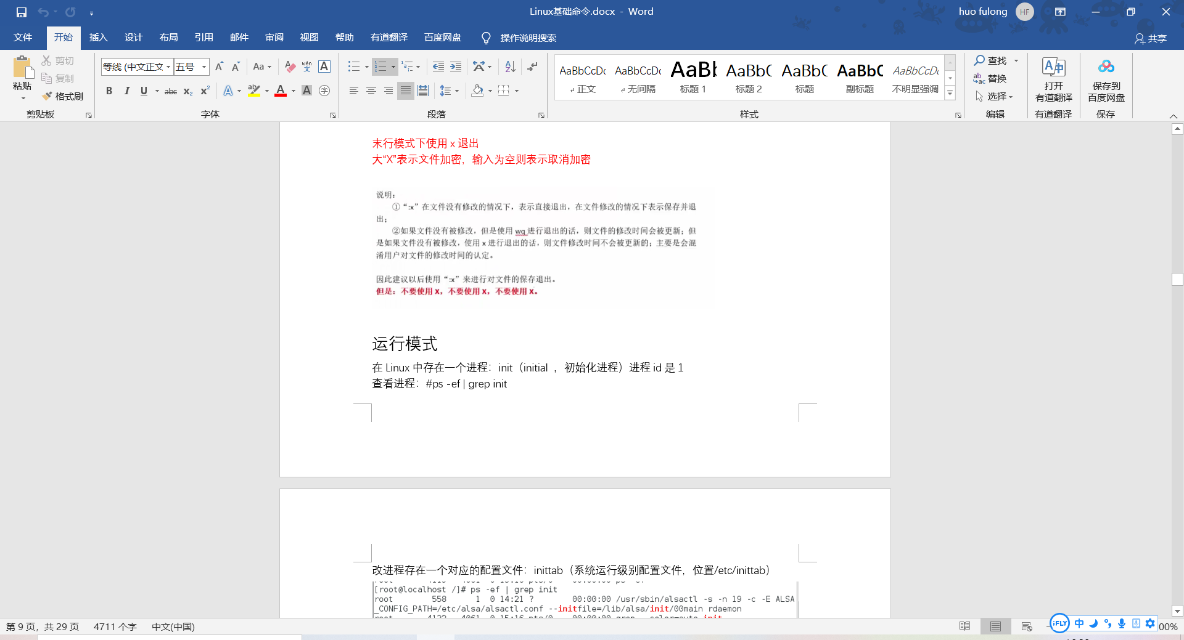Apply subscript formatting
The width and height of the screenshot is (1184, 640).
[186, 91]
